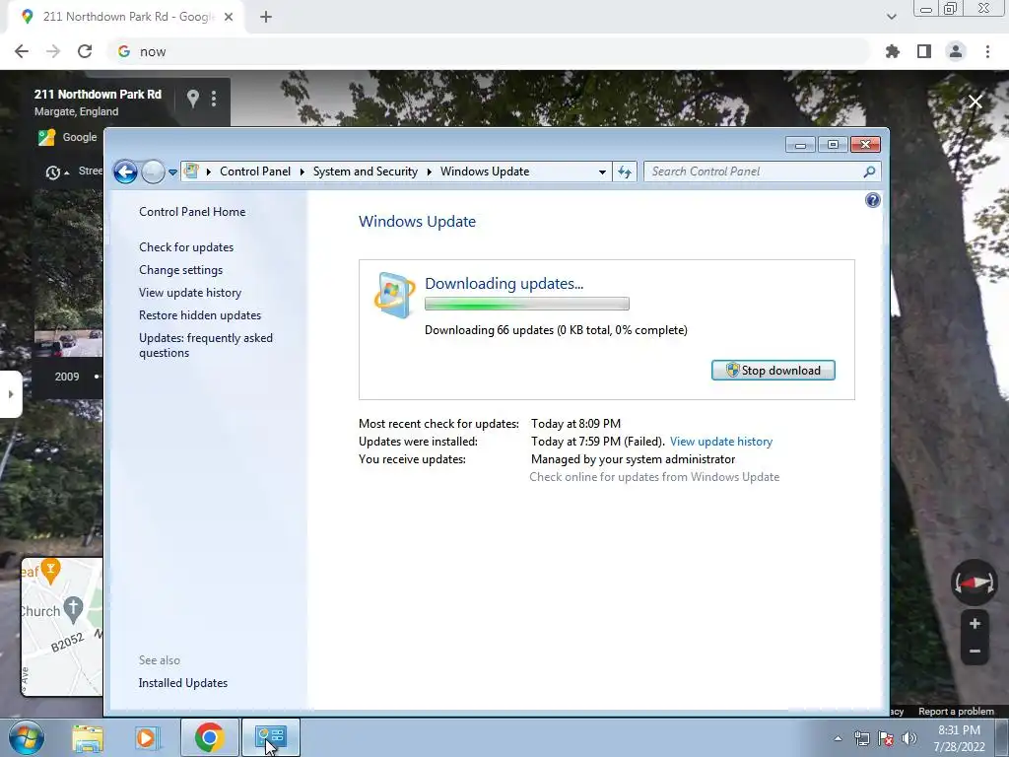1009x757 pixels.
Task: Click the location pin icon in Street View header
Action: click(192, 99)
